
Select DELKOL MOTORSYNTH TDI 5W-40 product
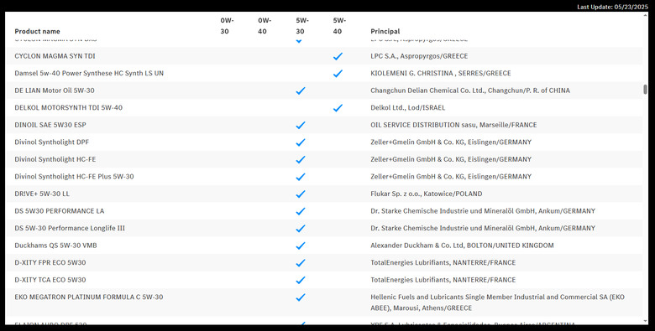69,107
